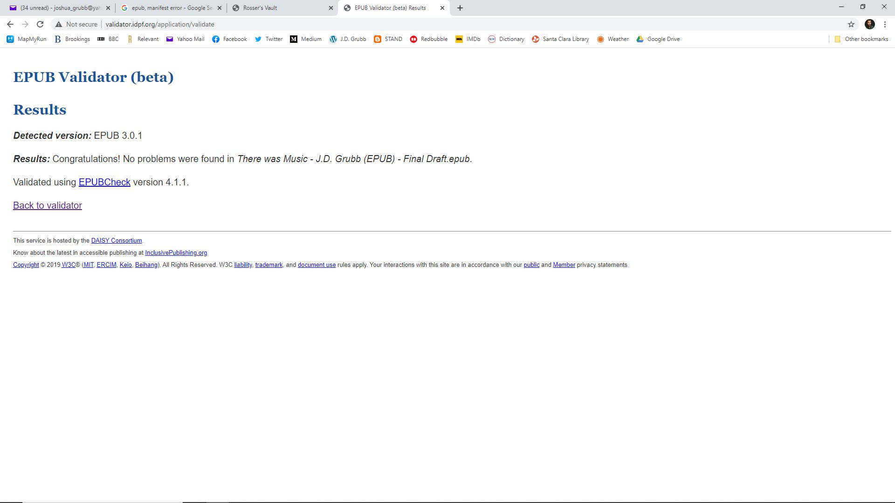Open the Chrome three-dot menu
This screenshot has width=895, height=503.
pos(885,24)
